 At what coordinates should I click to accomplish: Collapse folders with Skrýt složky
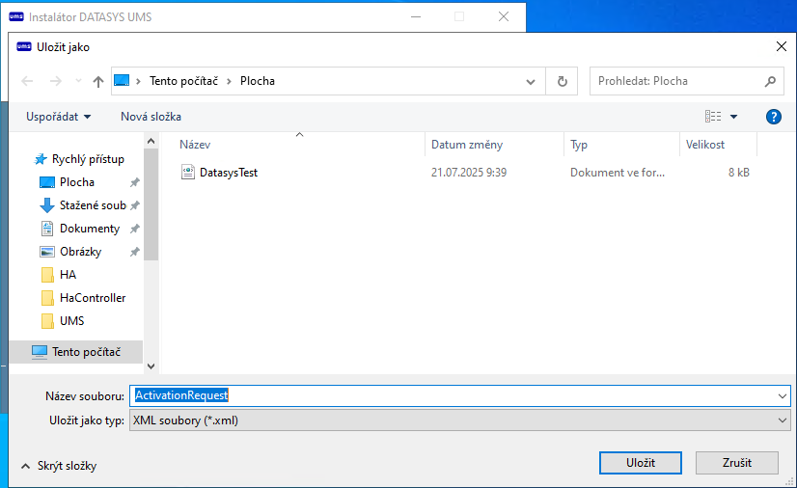pyautogui.click(x=59, y=466)
